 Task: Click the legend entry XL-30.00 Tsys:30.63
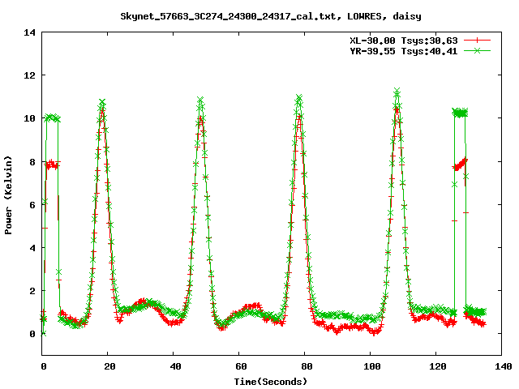coord(404,41)
